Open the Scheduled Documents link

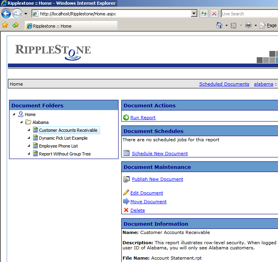(x=224, y=84)
